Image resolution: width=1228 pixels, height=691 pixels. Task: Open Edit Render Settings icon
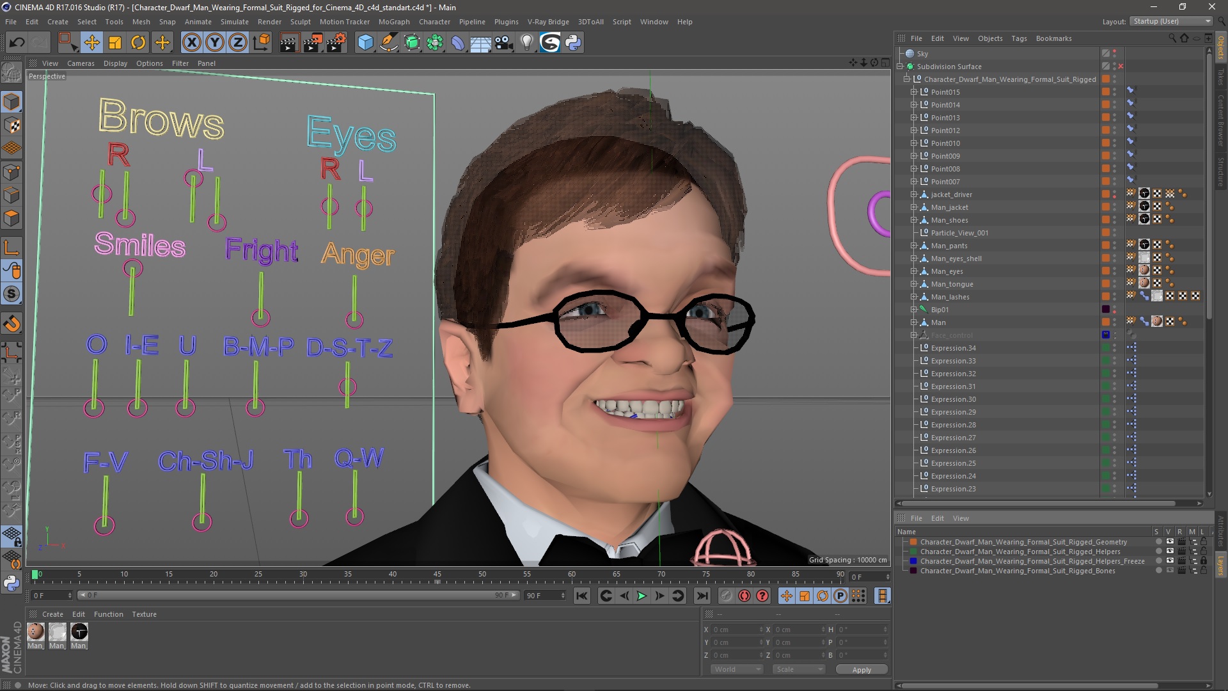(336, 43)
